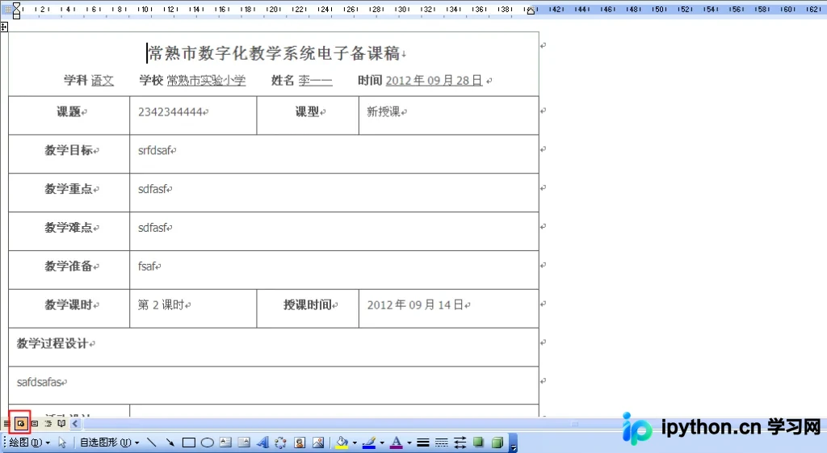Click the 教学难点 label cell

click(69, 231)
